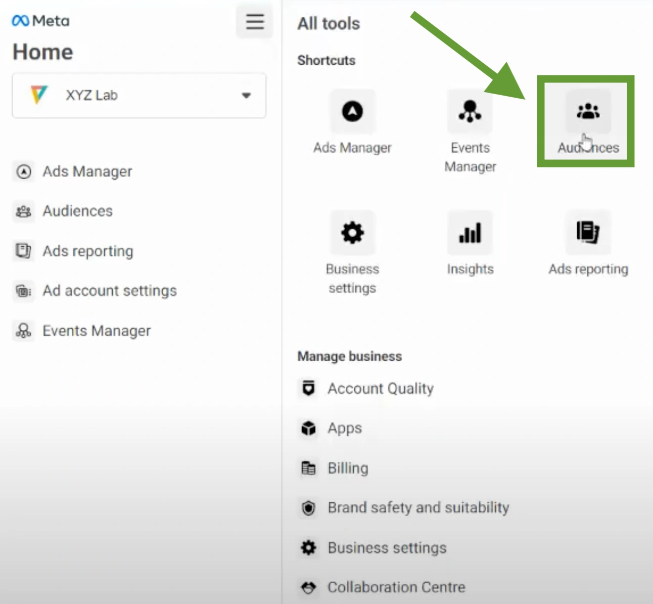Click the Events Manager sidebar icon

(24, 330)
